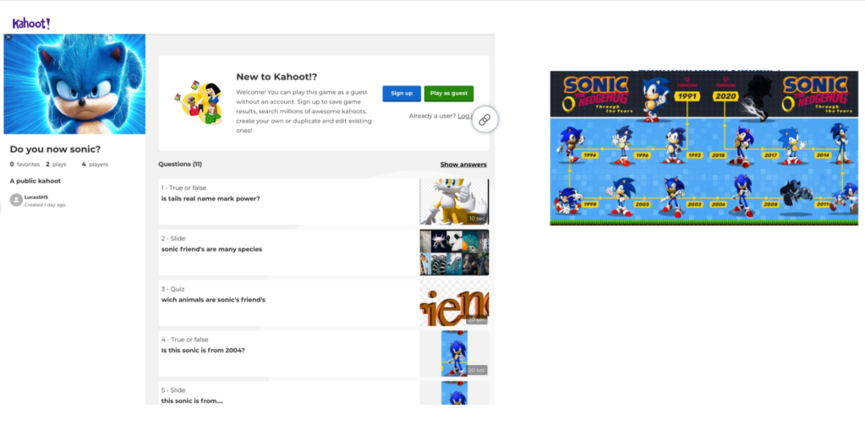Click the New to Kahoot illustration
Screen dimensions: 865x425
(x=198, y=102)
